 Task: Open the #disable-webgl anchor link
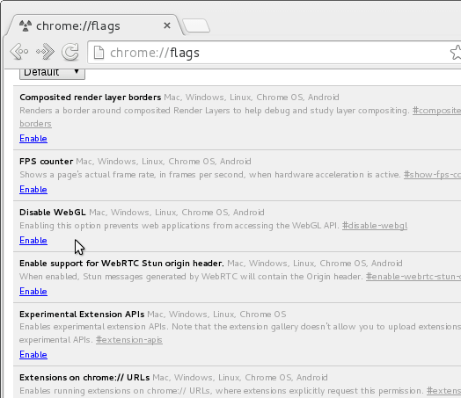pyautogui.click(x=375, y=226)
